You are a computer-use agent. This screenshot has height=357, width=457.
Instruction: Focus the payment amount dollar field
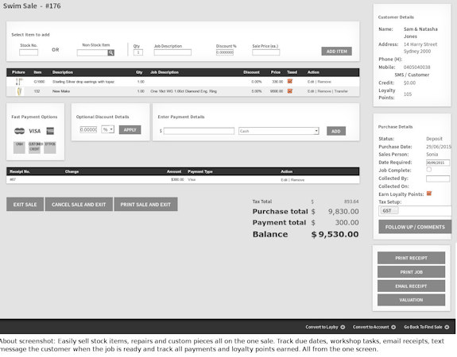point(199,131)
